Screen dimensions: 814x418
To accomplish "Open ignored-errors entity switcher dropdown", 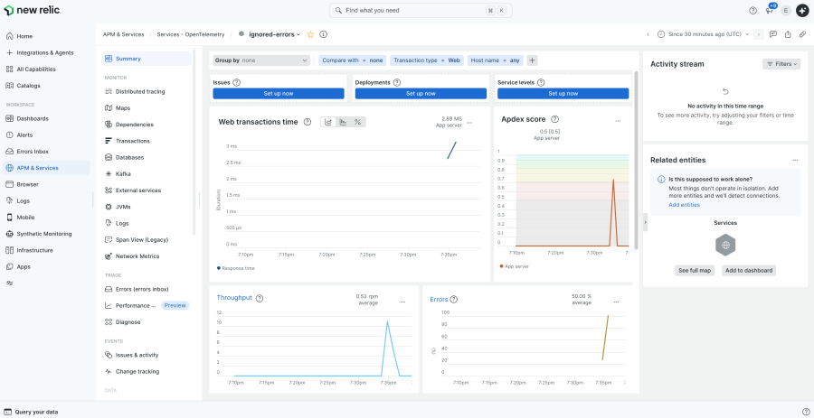I will click(275, 34).
